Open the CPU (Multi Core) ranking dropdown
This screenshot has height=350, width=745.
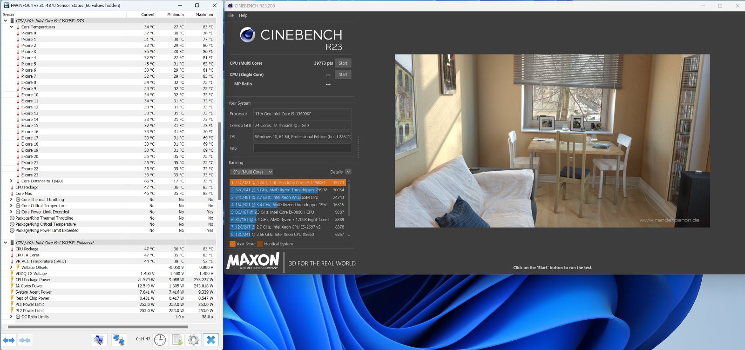pyautogui.click(x=252, y=172)
